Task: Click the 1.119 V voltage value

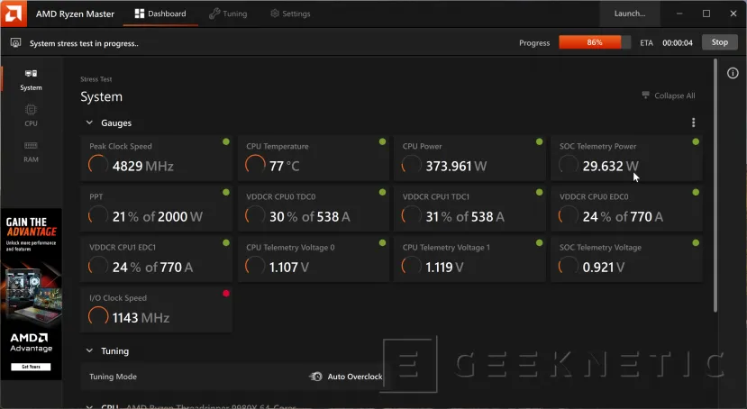Action: (444, 268)
